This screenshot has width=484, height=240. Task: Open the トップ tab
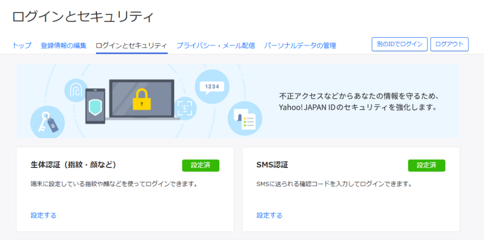[22, 46]
